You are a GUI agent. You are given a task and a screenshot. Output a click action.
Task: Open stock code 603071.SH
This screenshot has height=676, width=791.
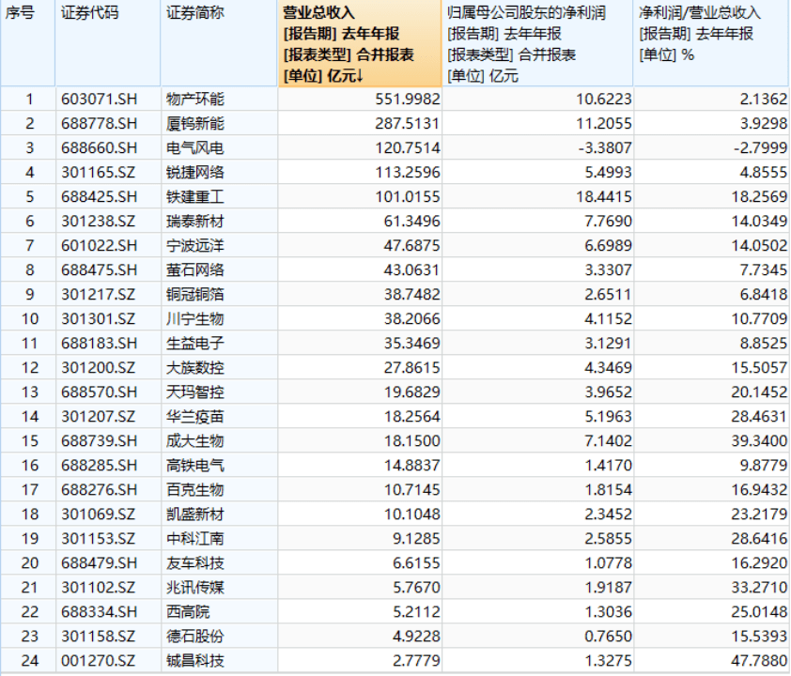click(x=100, y=100)
